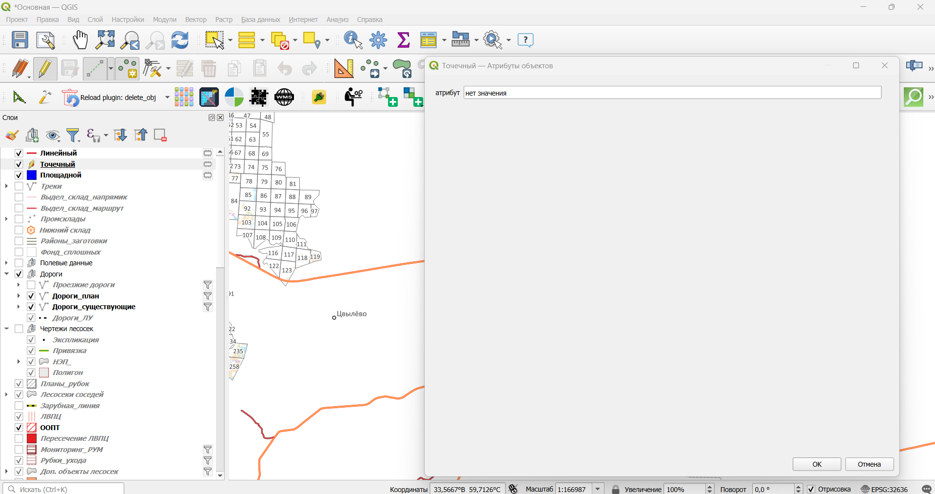
Task: Open the Identify Features tool
Action: (x=353, y=40)
